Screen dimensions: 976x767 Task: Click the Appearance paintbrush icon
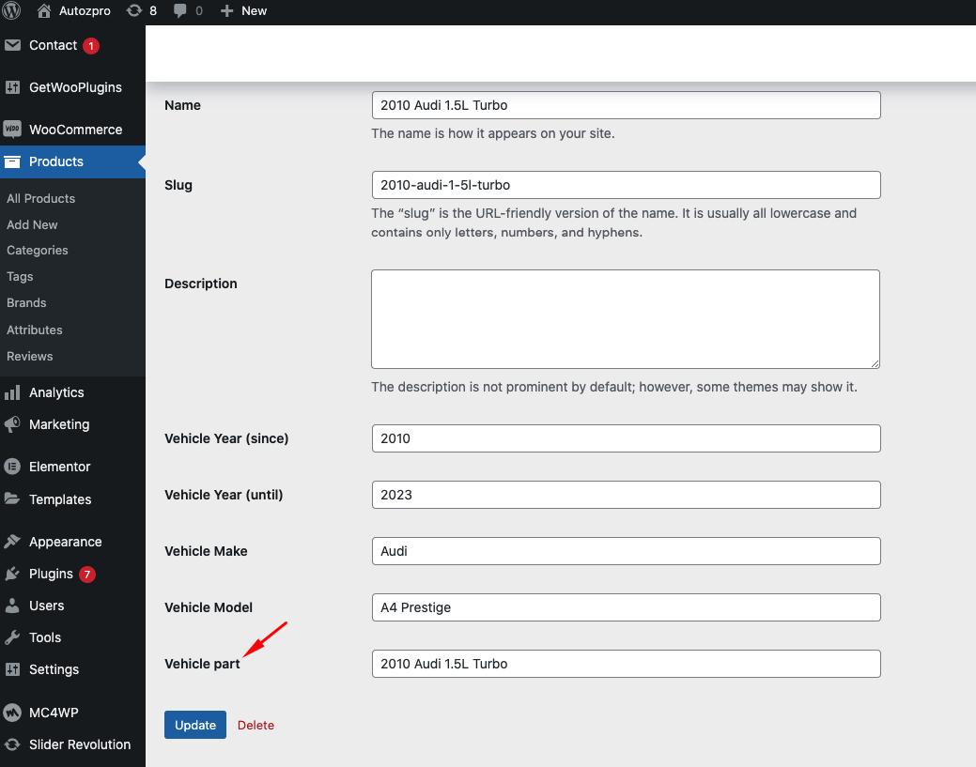[x=12, y=542]
